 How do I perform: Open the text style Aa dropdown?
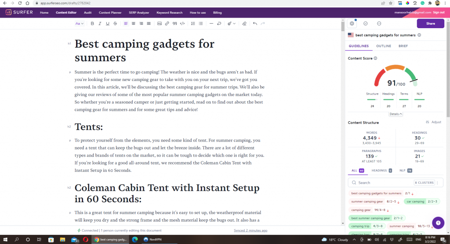79,24
